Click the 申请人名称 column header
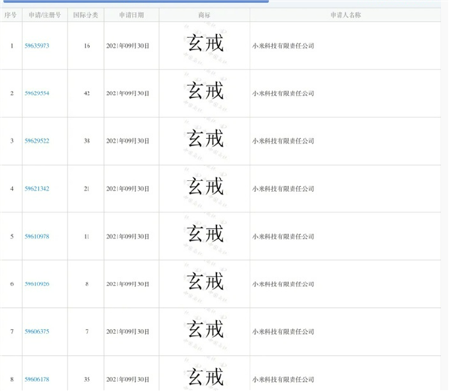 point(346,15)
